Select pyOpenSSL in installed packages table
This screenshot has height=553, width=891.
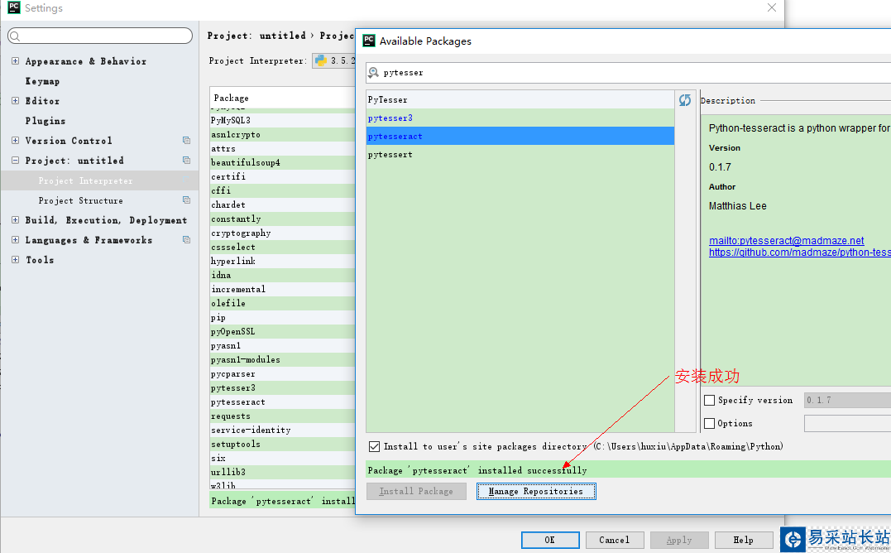tap(282, 331)
